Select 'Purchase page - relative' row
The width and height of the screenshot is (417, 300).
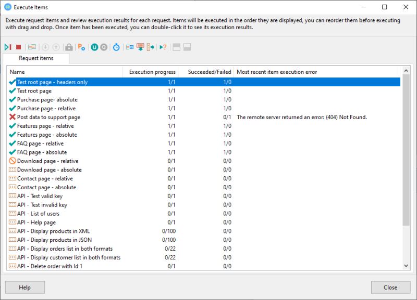pos(204,108)
